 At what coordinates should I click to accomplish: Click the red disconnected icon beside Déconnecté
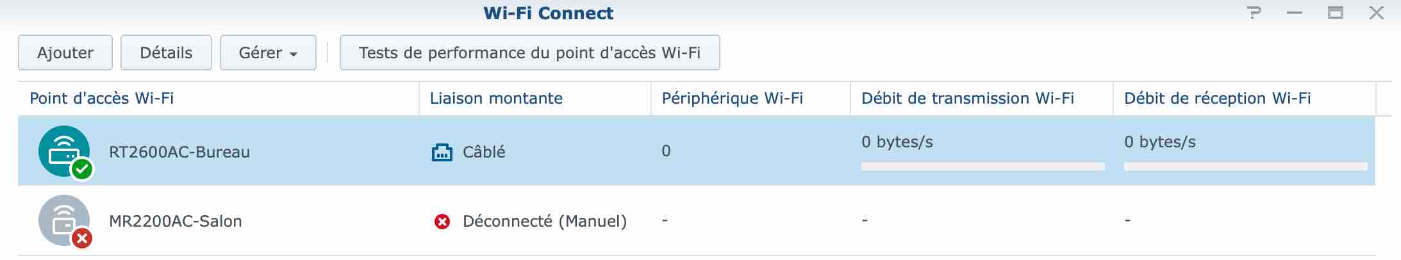coord(442,222)
